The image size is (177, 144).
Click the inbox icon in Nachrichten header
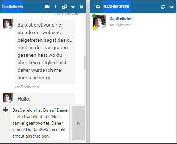pos(98,7)
